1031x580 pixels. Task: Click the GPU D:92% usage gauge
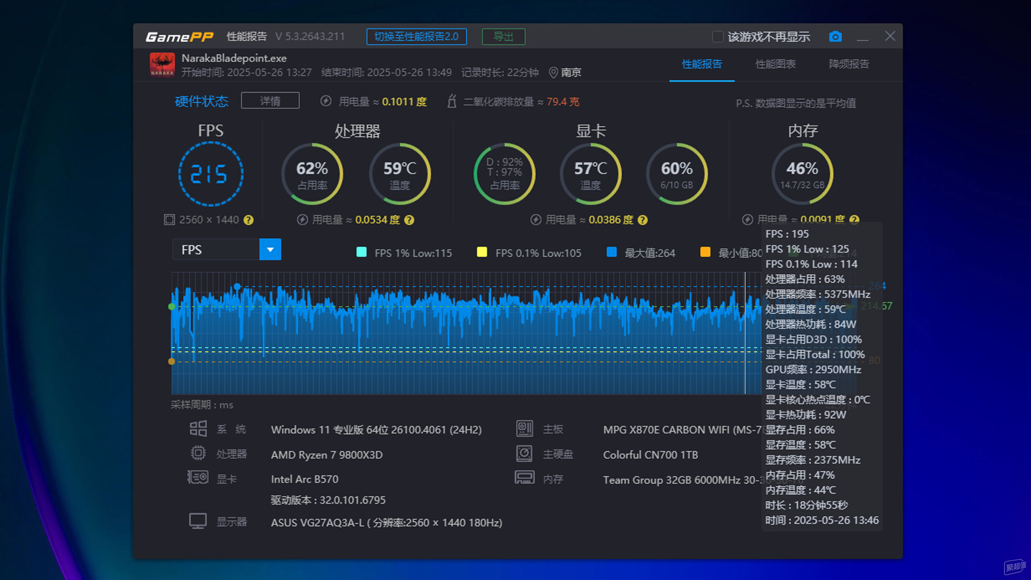(504, 174)
